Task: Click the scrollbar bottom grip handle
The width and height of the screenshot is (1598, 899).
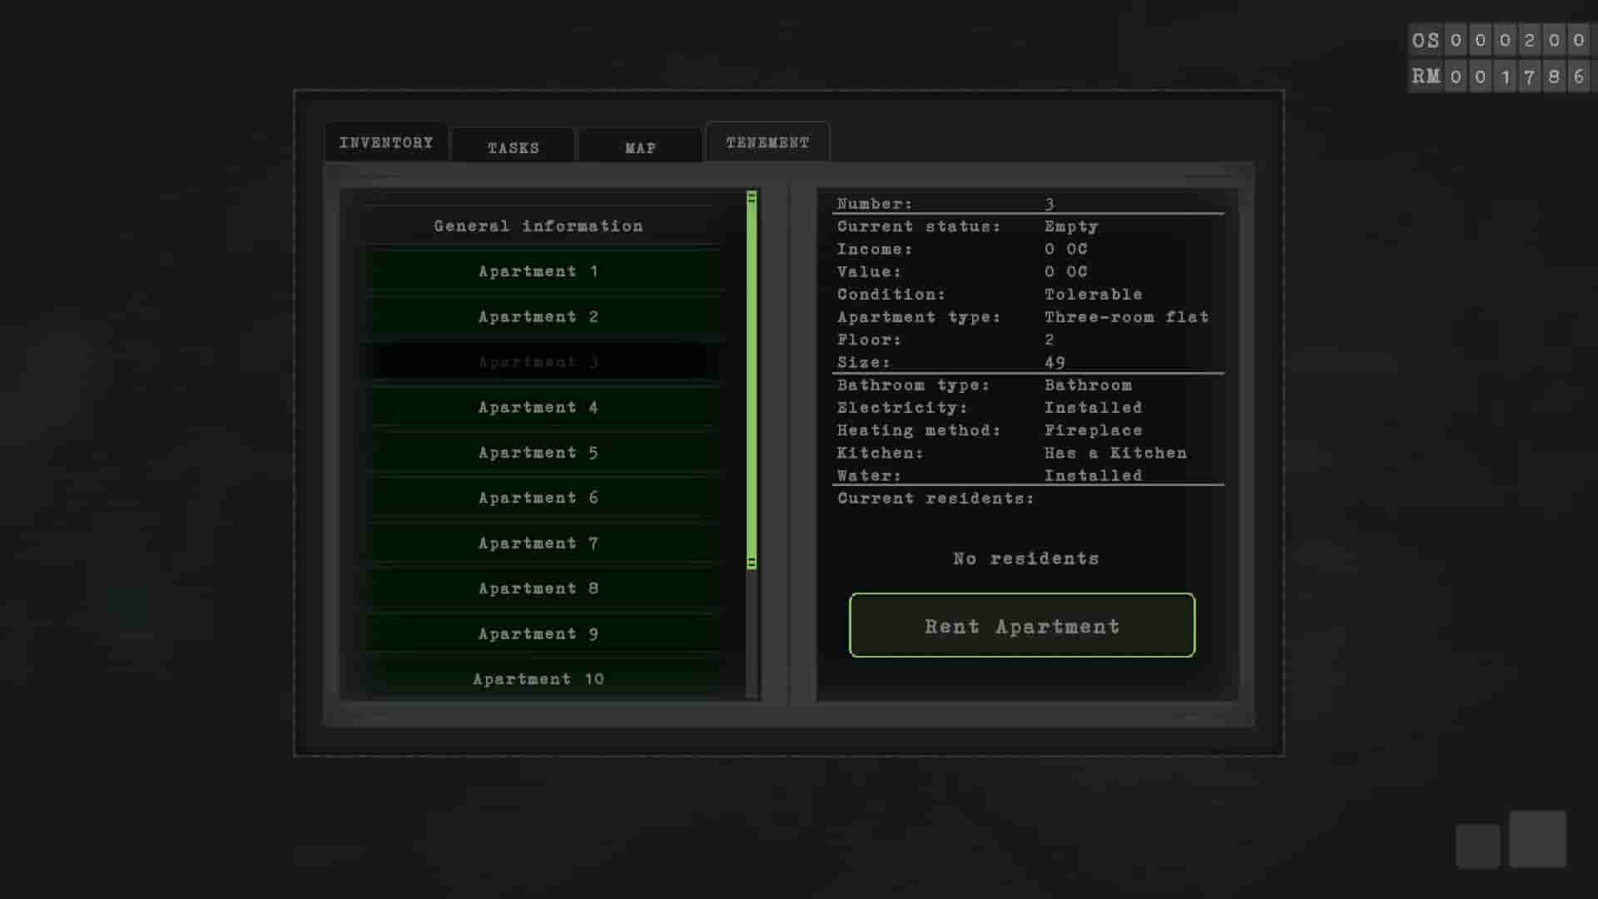Action: point(752,563)
